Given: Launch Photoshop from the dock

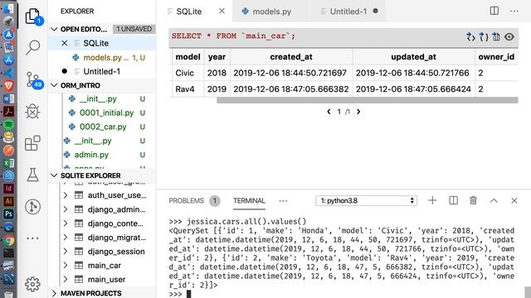Looking at the screenshot, I should click(x=8, y=214).
